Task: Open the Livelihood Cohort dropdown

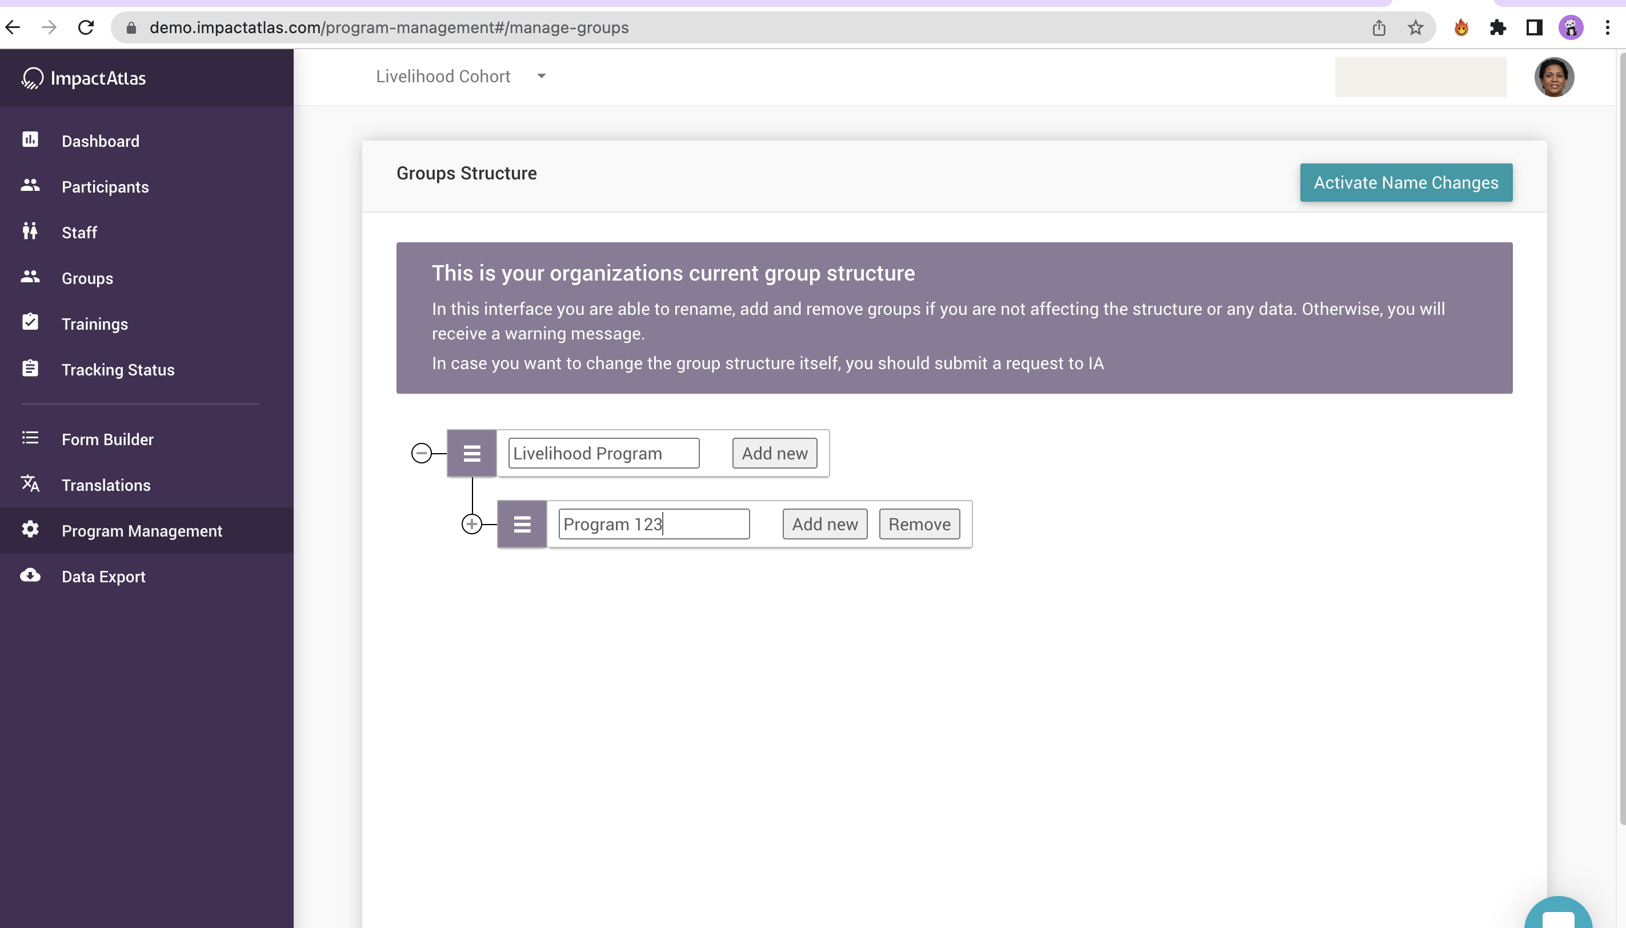Action: click(x=541, y=77)
